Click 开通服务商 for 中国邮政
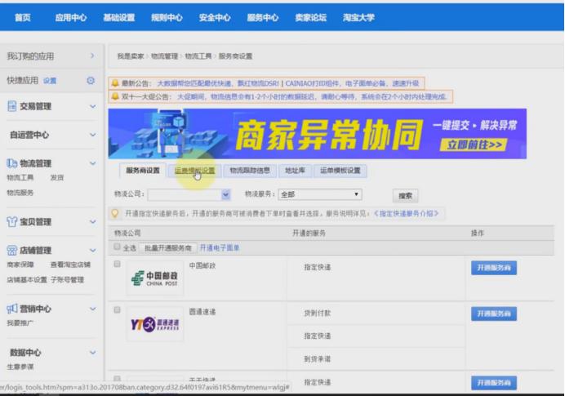This screenshot has height=396, width=565. click(494, 268)
